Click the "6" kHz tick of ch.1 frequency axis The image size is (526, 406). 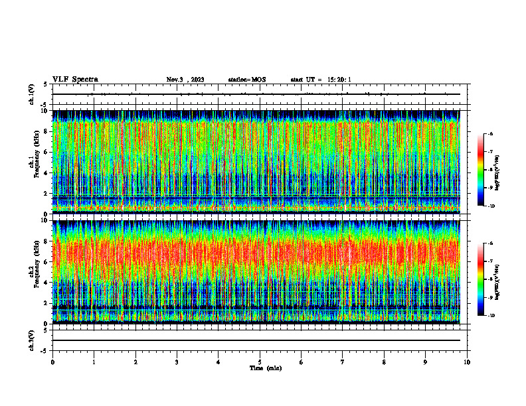(46, 152)
